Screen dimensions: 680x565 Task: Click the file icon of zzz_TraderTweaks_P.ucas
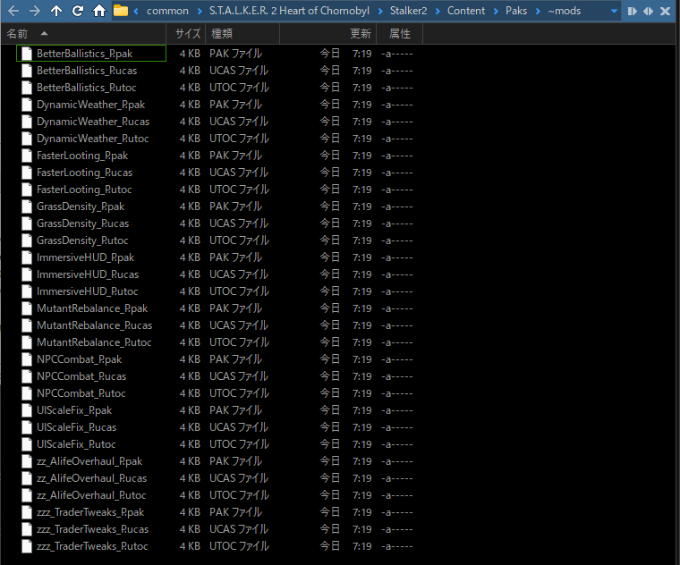tap(27, 529)
